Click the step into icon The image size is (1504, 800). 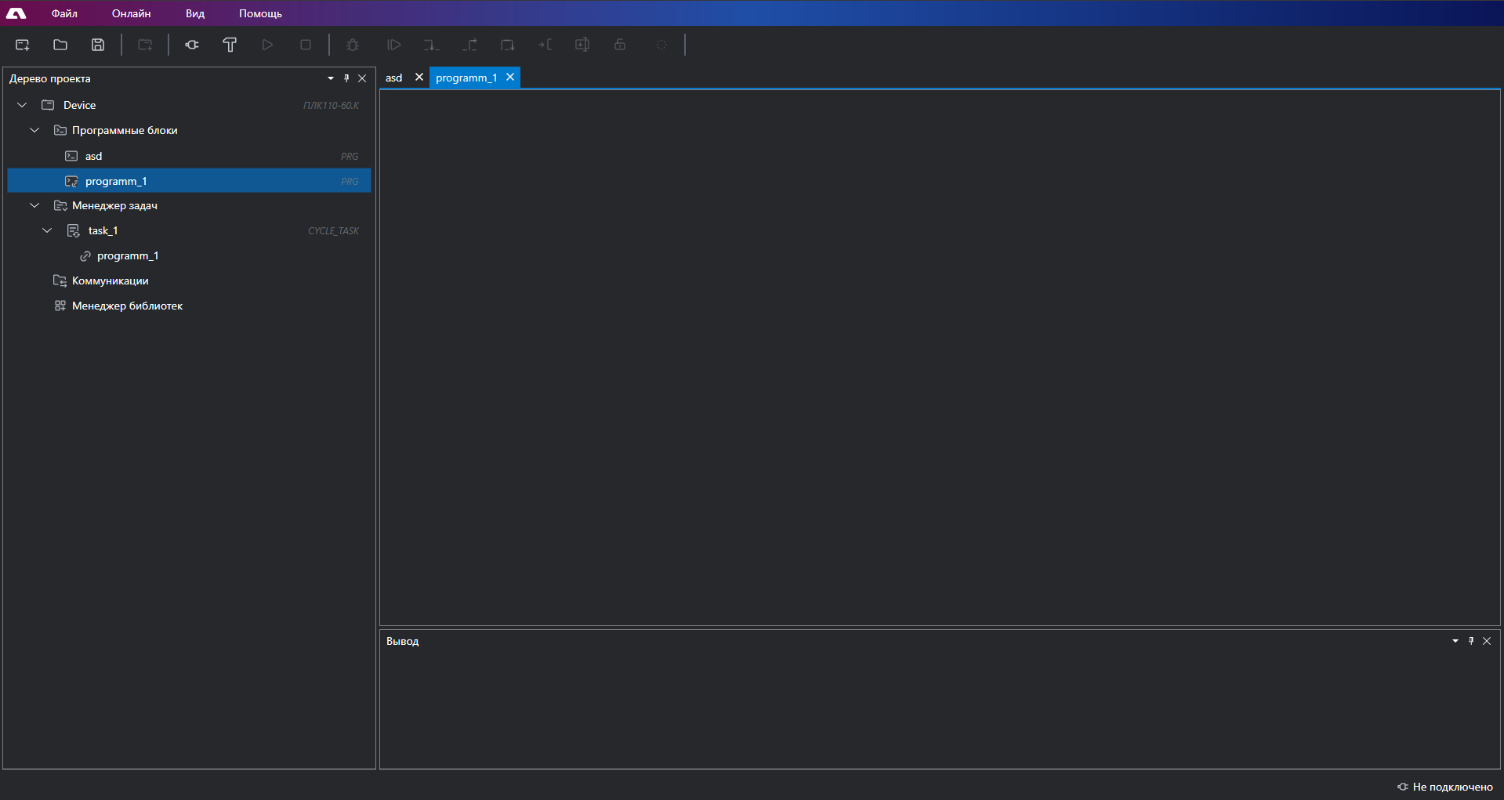[431, 45]
